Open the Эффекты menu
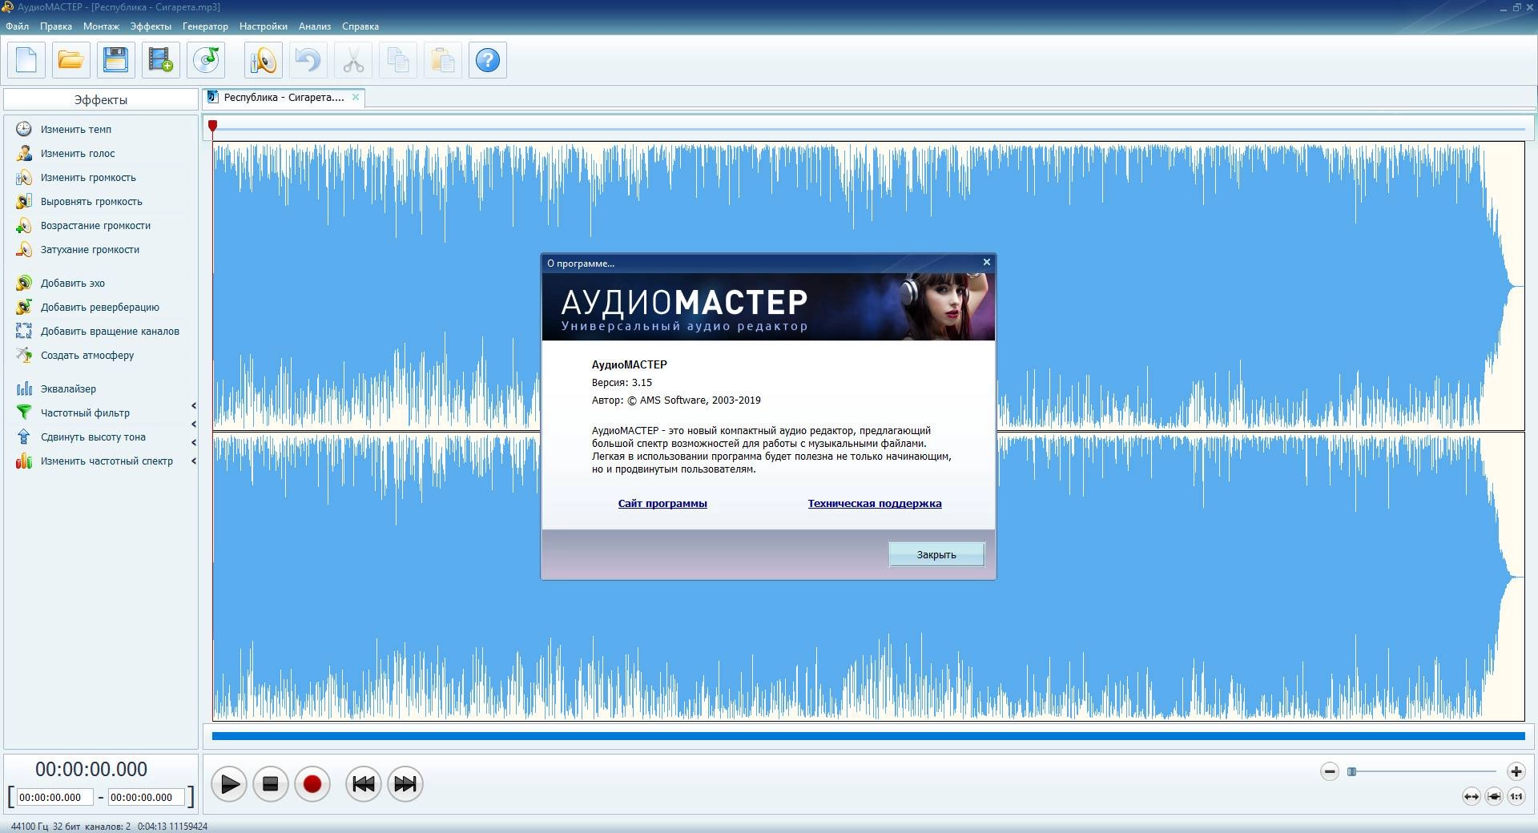1538x833 pixels. [151, 26]
